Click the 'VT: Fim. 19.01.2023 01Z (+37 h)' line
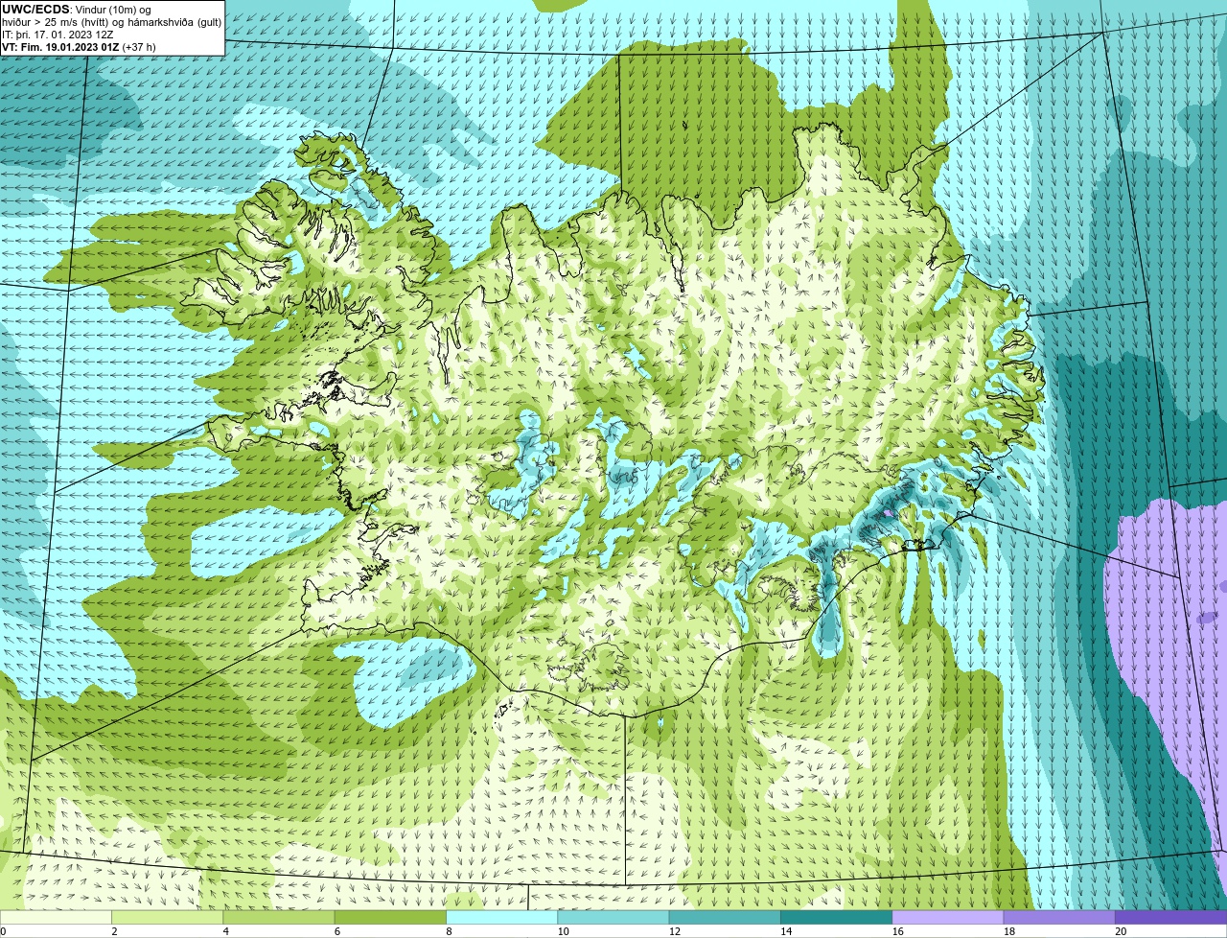The height and width of the screenshot is (938, 1227). click(x=79, y=47)
